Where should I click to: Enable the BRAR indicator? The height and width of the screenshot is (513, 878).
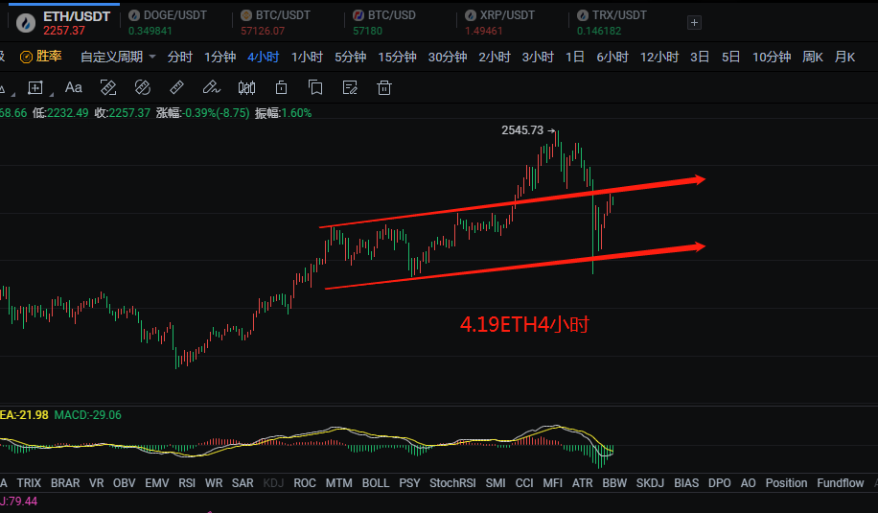[x=65, y=482]
